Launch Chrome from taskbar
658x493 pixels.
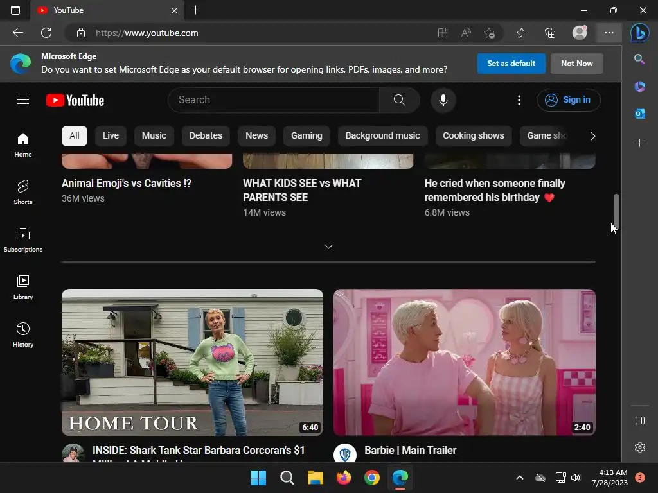[372, 478]
